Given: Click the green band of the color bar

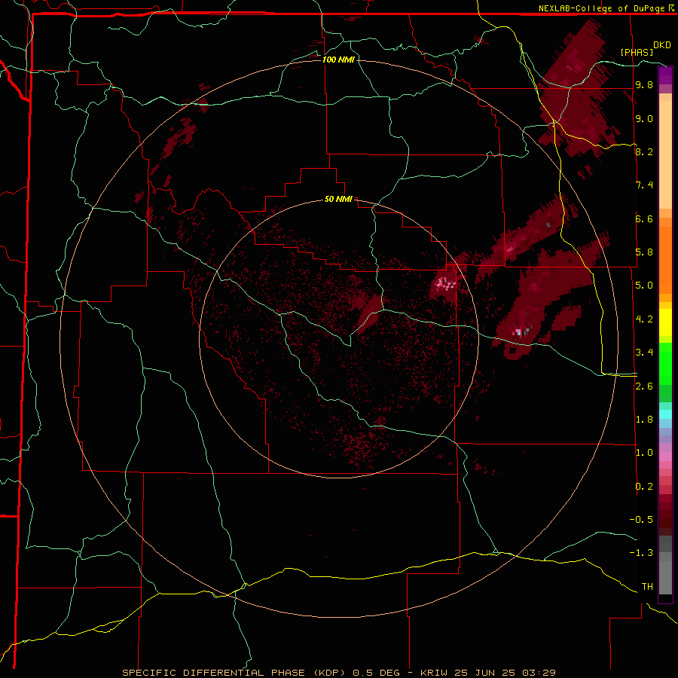Looking at the screenshot, I should (x=665, y=363).
